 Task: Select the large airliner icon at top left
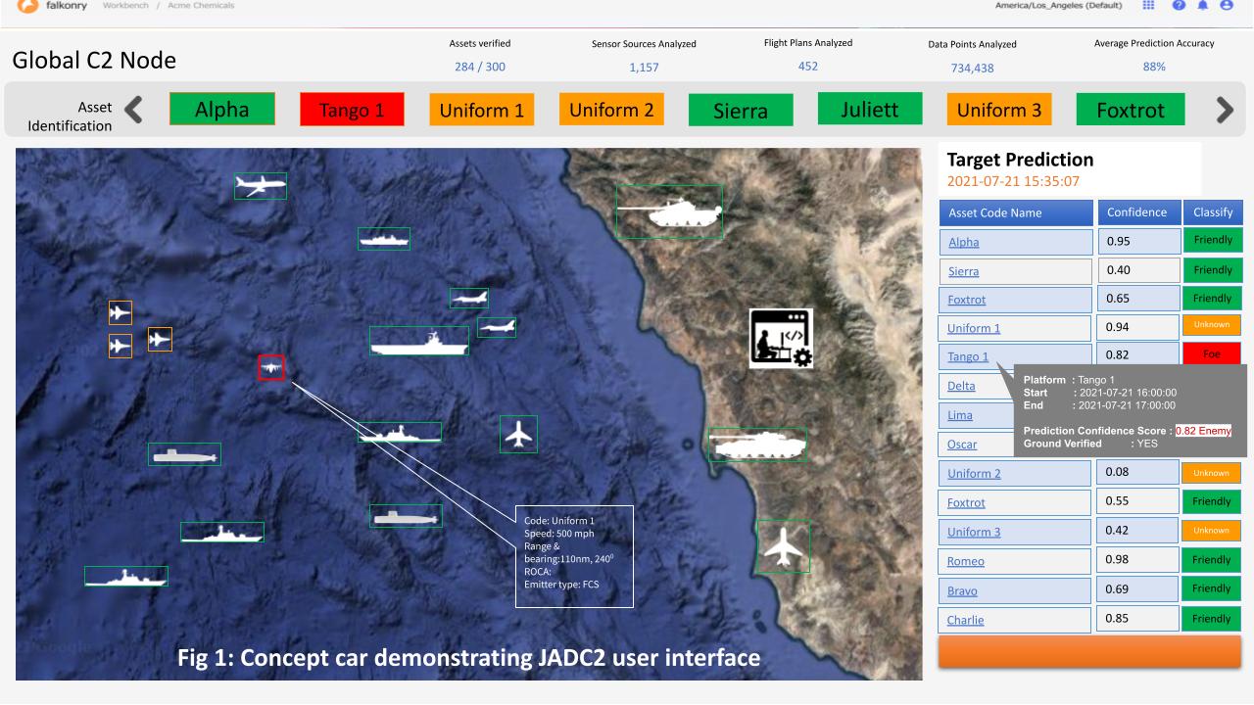coord(261,186)
